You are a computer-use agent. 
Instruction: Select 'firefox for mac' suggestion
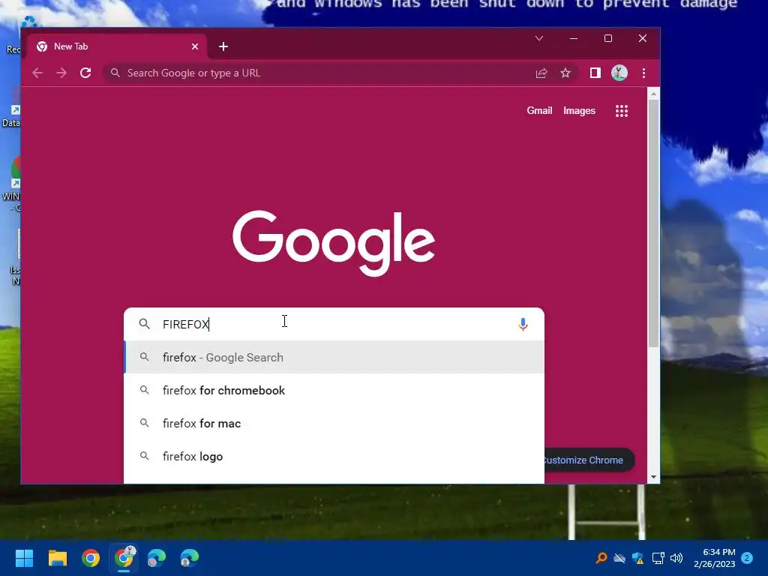click(334, 423)
